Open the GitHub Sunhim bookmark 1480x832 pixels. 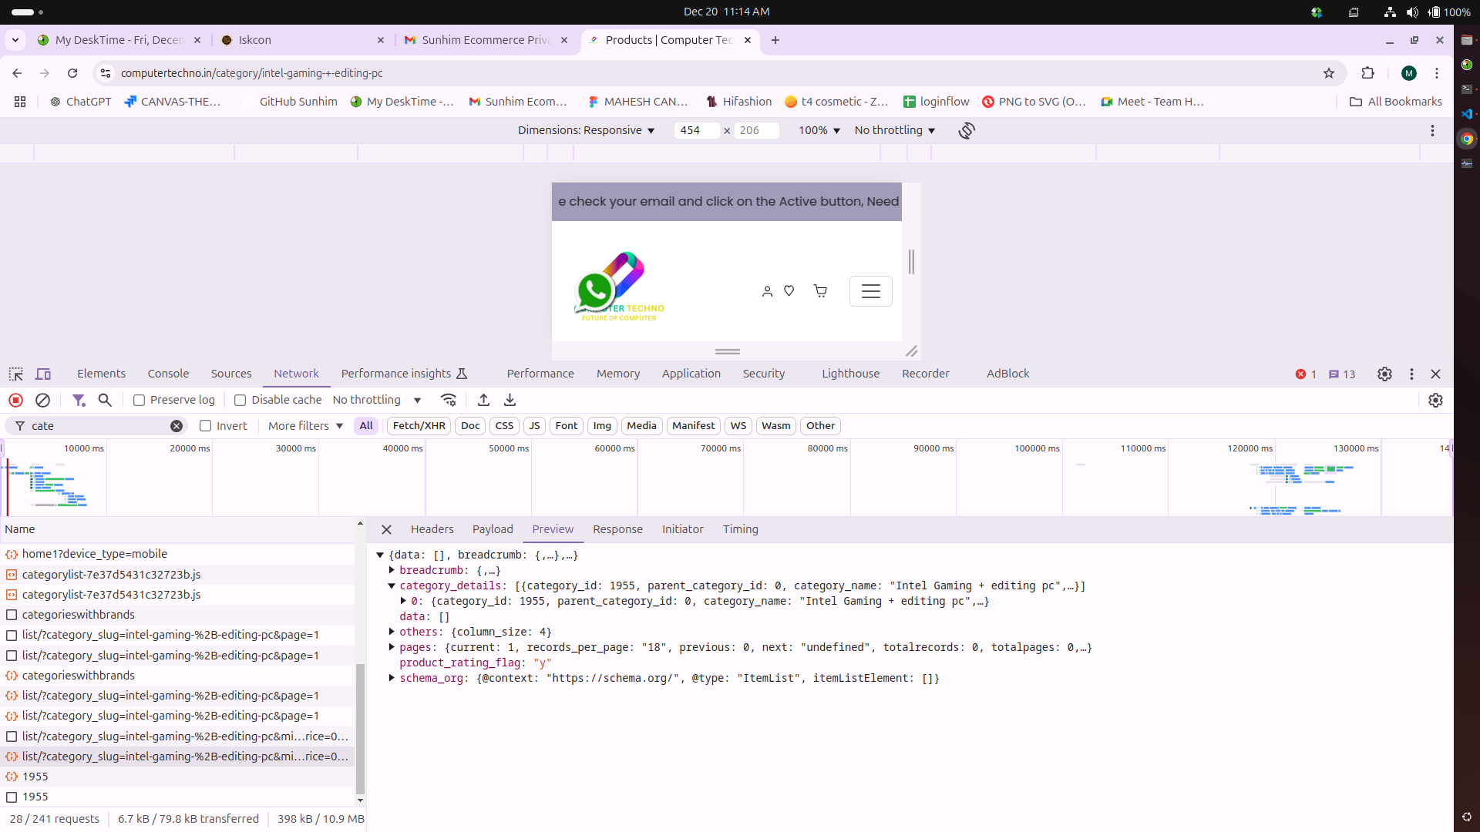coord(290,102)
